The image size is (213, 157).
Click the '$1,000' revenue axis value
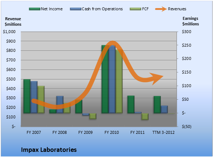[x=9, y=32]
